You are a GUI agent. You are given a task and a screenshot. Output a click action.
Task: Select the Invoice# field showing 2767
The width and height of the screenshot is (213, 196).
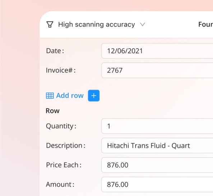[x=157, y=70]
